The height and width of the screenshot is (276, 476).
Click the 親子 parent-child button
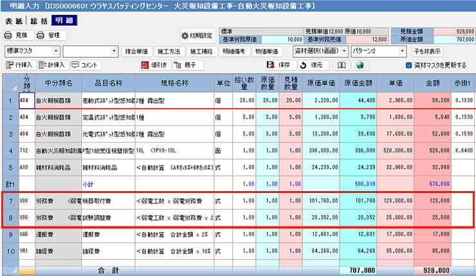point(185,65)
